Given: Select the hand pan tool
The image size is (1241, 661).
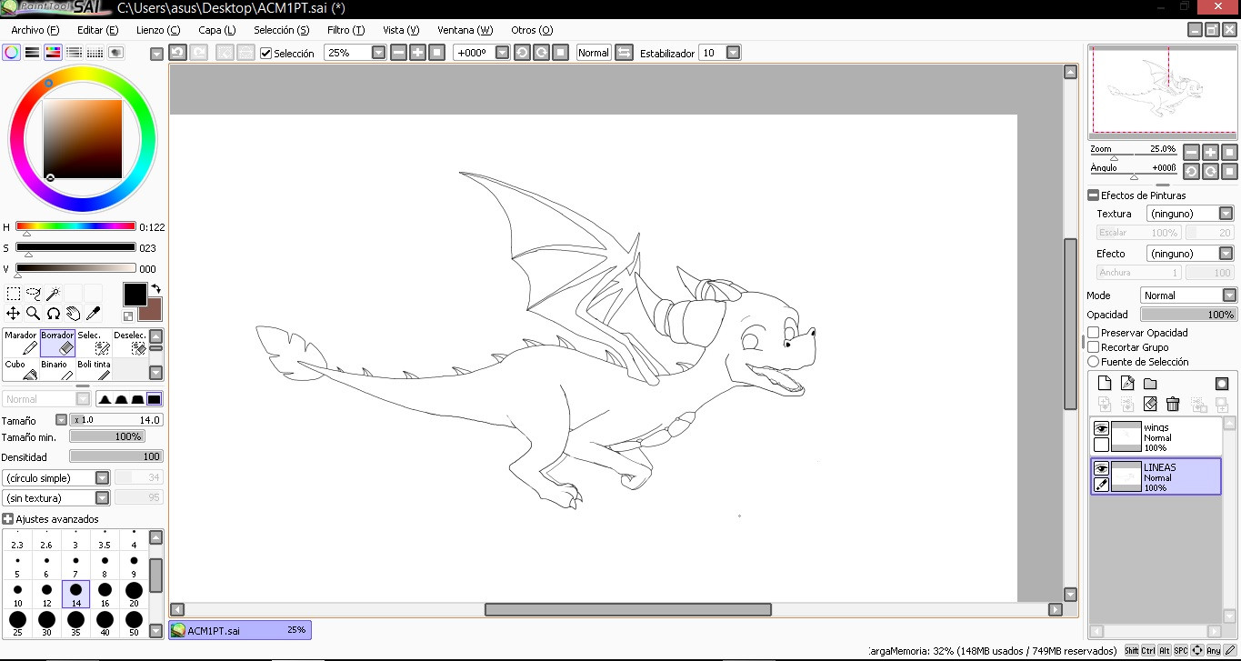Looking at the screenshot, I should click(x=74, y=314).
